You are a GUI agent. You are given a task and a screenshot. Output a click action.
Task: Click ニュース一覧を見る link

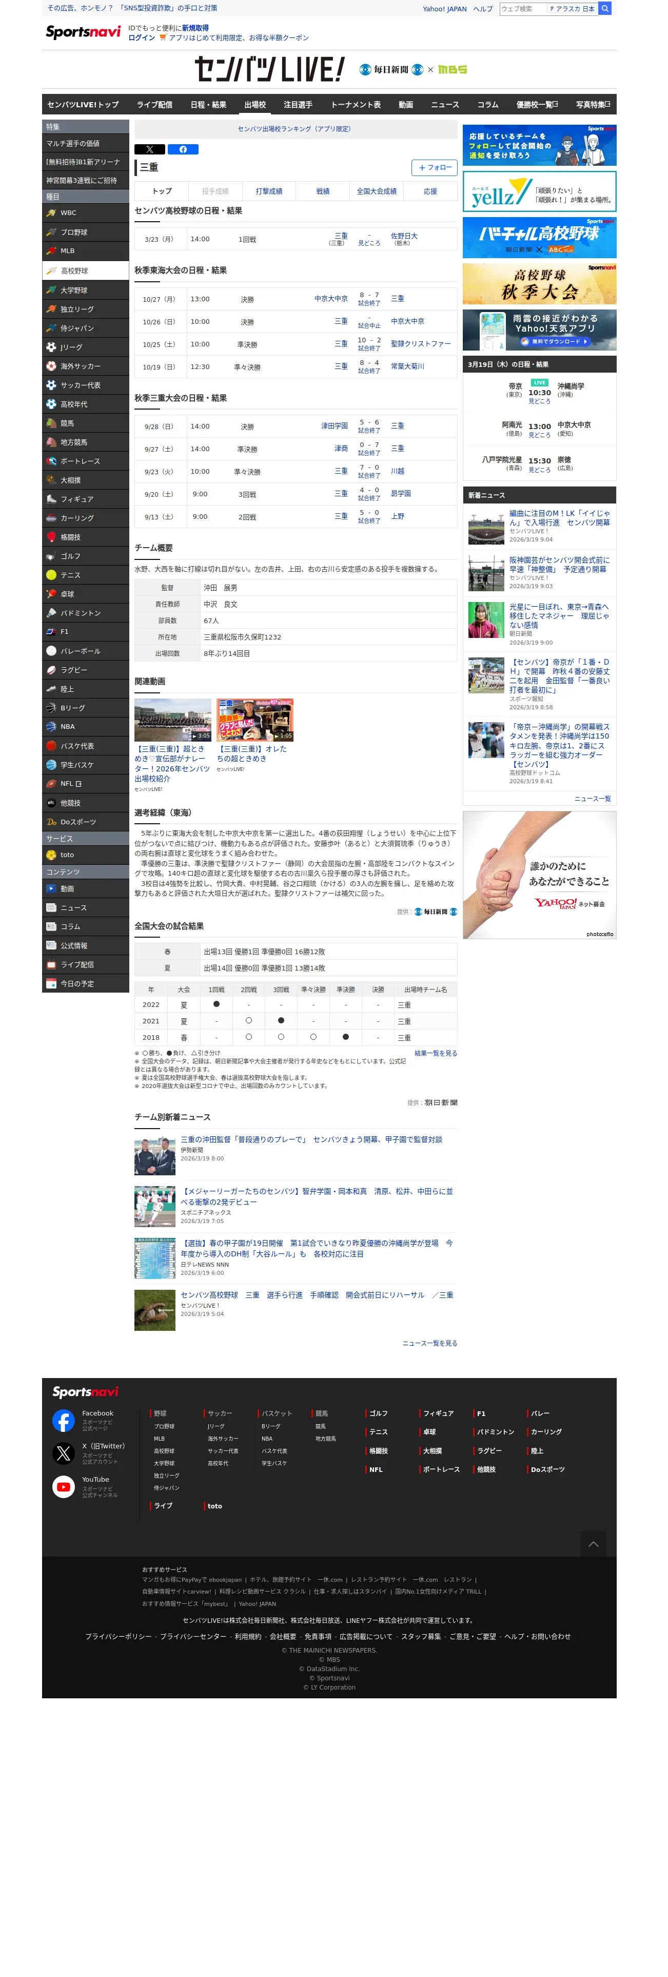429,1343
